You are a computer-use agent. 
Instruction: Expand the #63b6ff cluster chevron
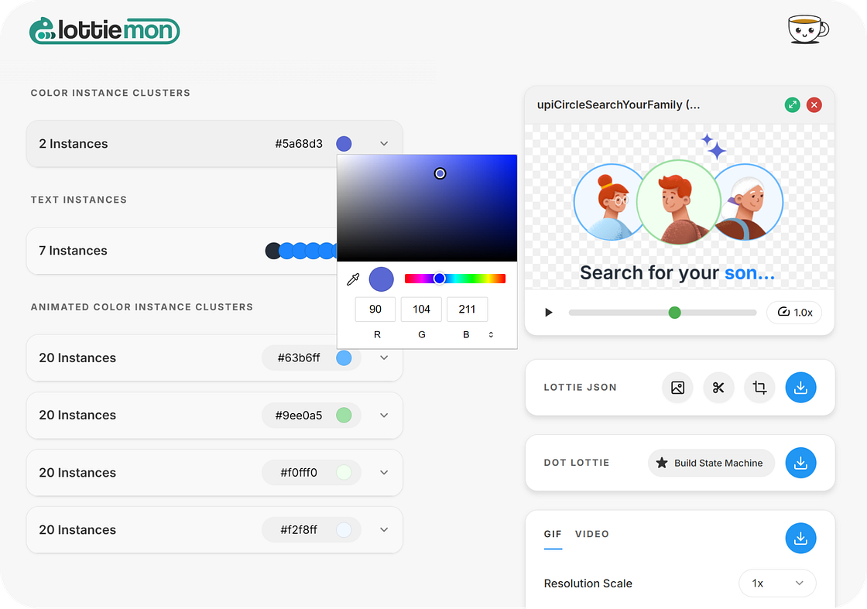click(x=384, y=358)
